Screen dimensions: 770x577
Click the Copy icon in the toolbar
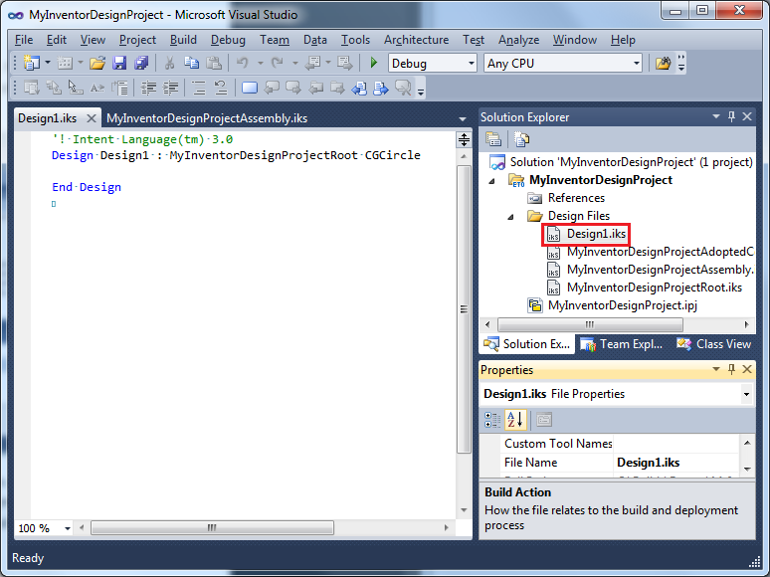click(191, 63)
